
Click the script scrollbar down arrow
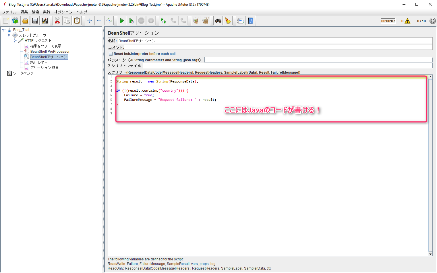(430, 254)
